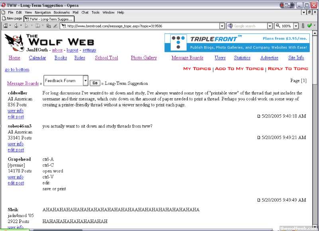
Task: Click the post icon beside 9:49:49 AM
Action: pyautogui.click(x=258, y=200)
